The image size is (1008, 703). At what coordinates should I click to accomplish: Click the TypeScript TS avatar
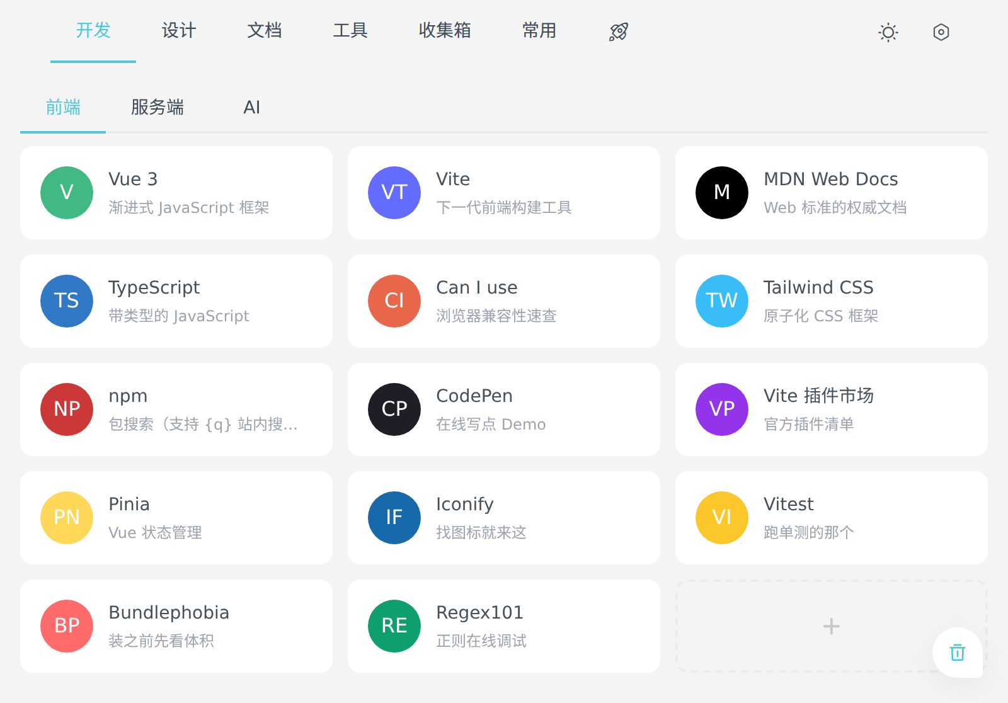[x=67, y=301]
